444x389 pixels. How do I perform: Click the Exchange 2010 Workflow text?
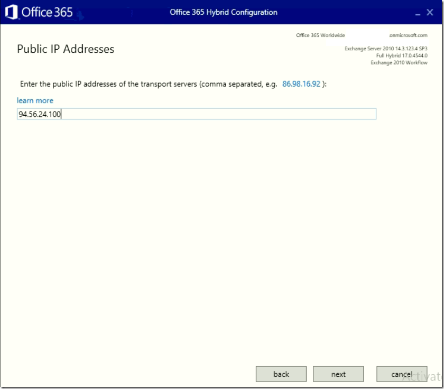click(x=399, y=62)
